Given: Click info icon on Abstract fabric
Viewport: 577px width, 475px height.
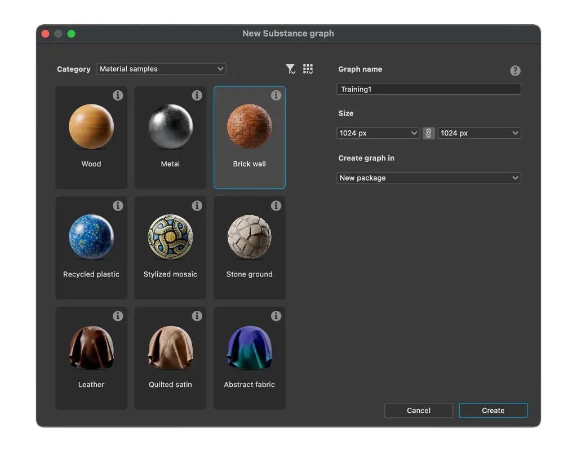Looking at the screenshot, I should (276, 316).
